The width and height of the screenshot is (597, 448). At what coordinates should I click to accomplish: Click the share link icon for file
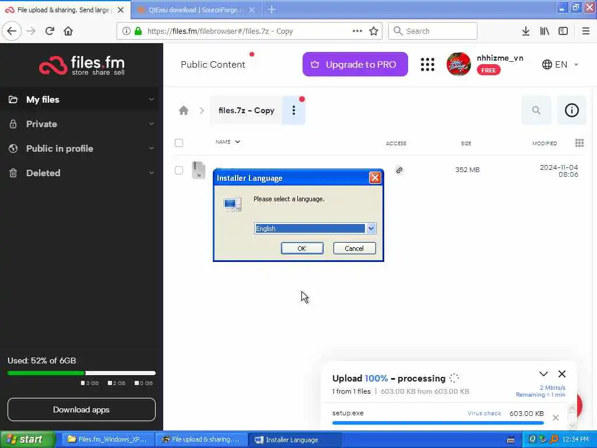[x=399, y=170]
